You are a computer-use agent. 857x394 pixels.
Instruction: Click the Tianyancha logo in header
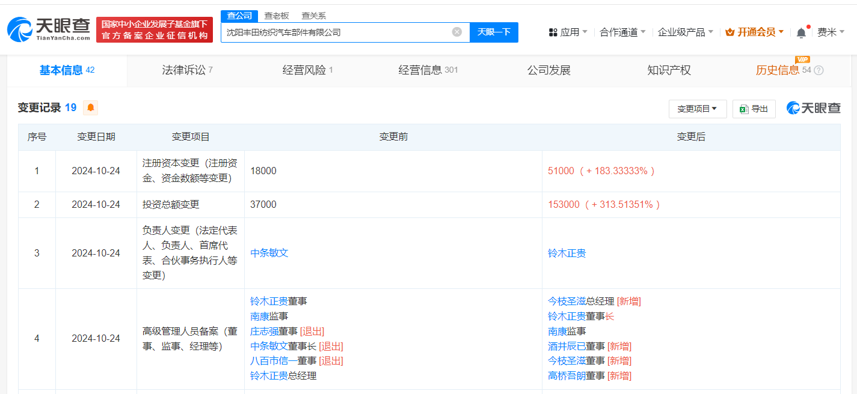pos(49,29)
